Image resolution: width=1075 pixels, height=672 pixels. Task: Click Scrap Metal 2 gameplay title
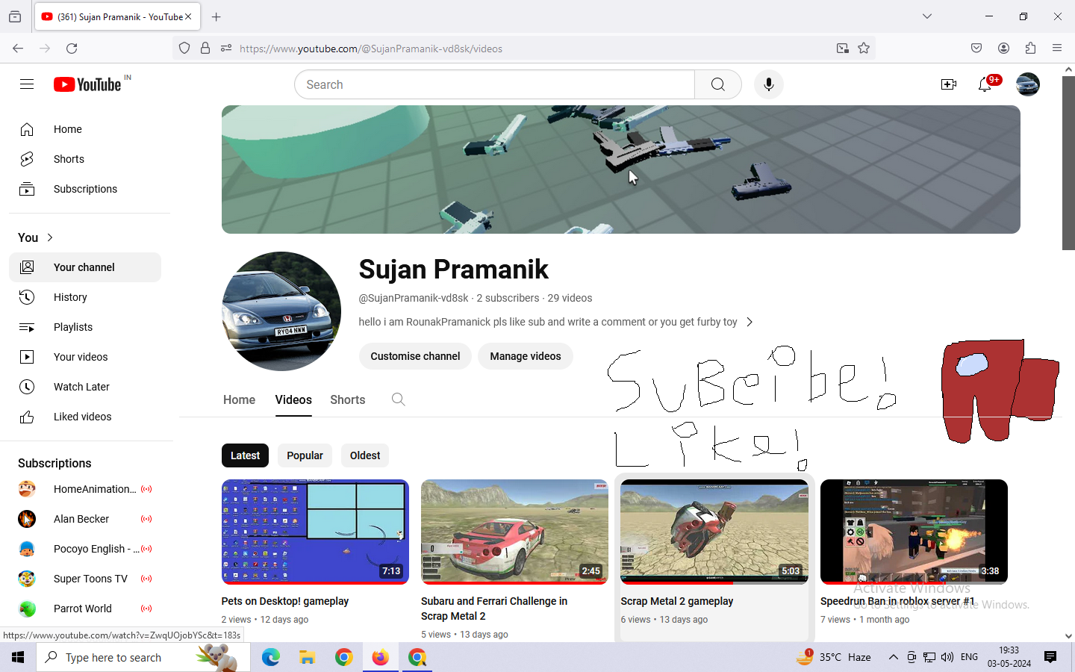677,601
